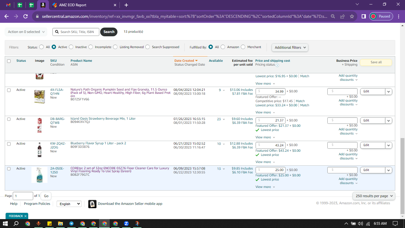Select the Incomplete status filter
The height and width of the screenshot is (228, 405).
click(x=91, y=47)
